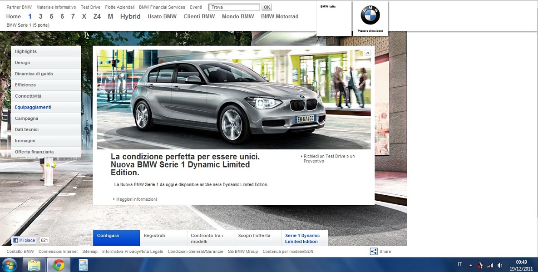Open Condizioni Generali/Garanzie footer link

196,252
